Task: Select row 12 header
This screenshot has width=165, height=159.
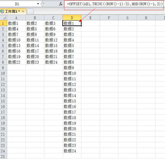Action: (3, 84)
